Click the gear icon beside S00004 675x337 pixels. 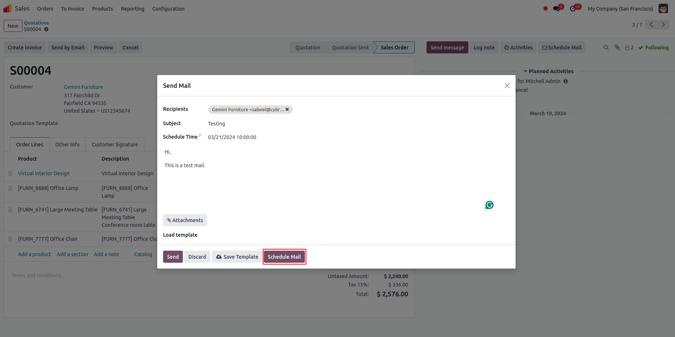click(x=46, y=29)
